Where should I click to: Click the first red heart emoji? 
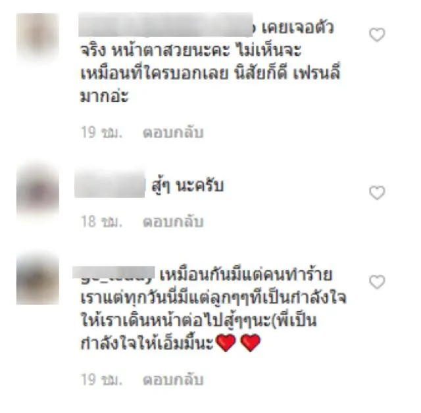[226, 343]
